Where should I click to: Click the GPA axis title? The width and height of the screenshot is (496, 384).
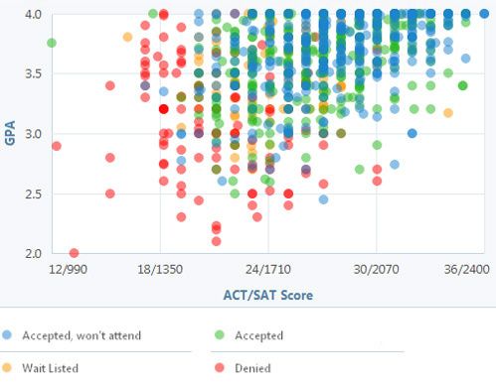coord(10,133)
